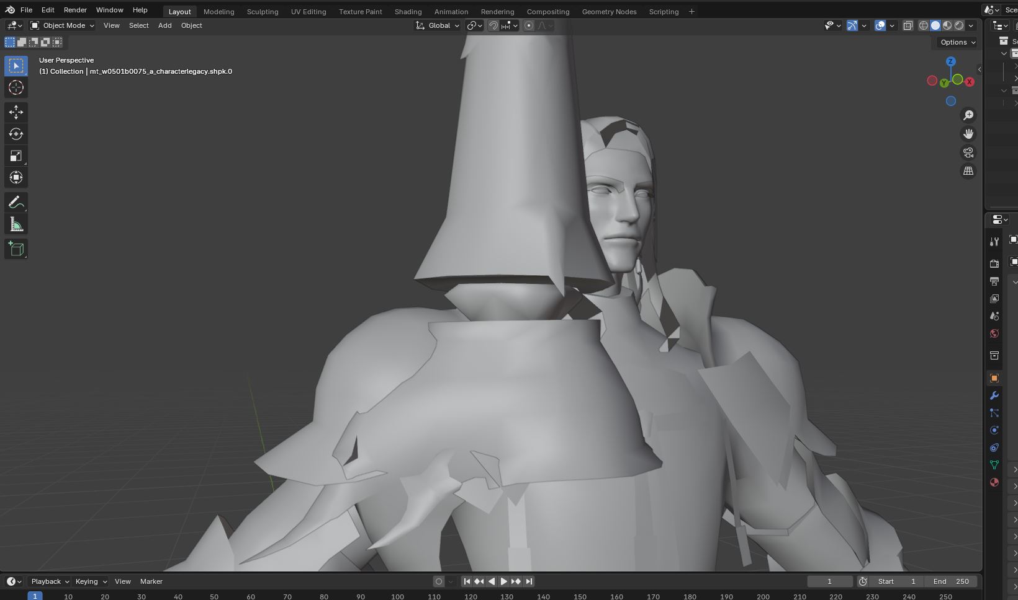Open the Output properties tab (printer icon)
The image size is (1018, 600).
(994, 281)
